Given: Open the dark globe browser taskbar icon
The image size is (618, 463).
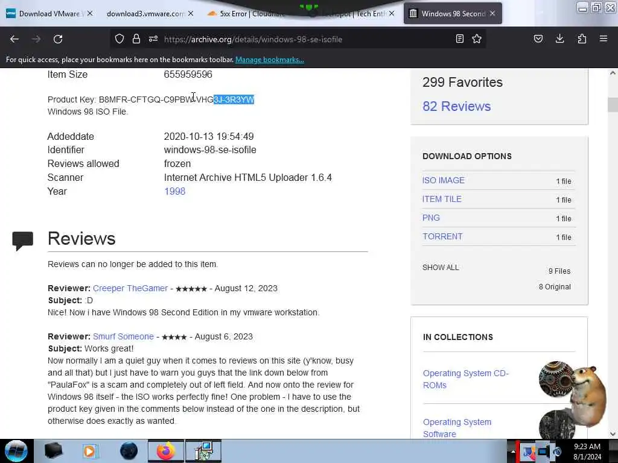Looking at the screenshot, I should (x=129, y=451).
